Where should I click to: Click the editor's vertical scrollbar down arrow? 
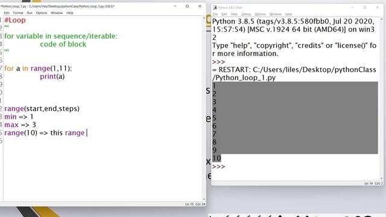(204, 199)
